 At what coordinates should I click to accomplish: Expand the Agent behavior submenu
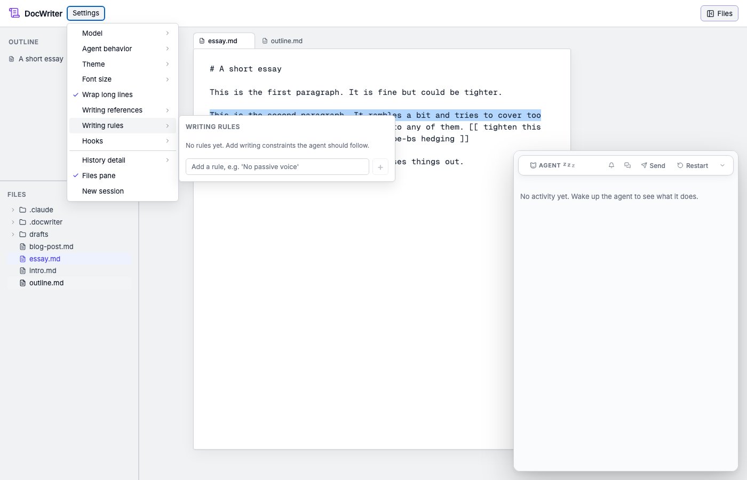123,49
